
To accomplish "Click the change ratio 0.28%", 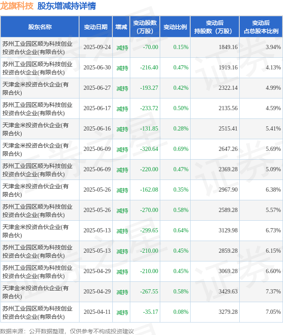I will (x=181, y=128).
